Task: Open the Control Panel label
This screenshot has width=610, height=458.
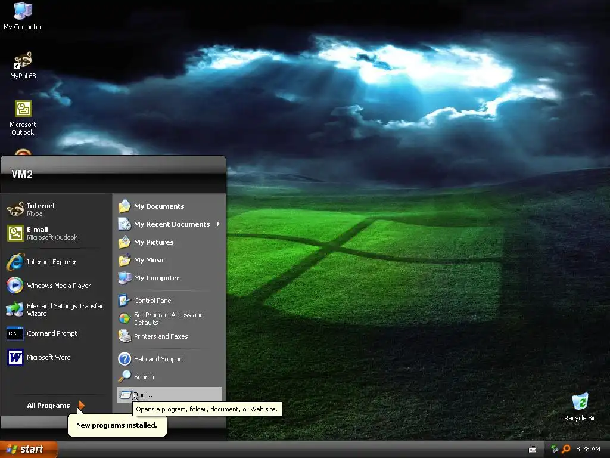Action: pyautogui.click(x=153, y=301)
